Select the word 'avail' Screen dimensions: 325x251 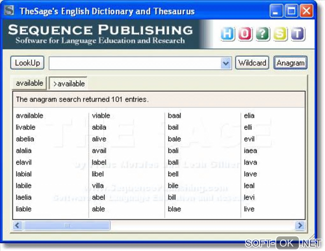coord(99,151)
